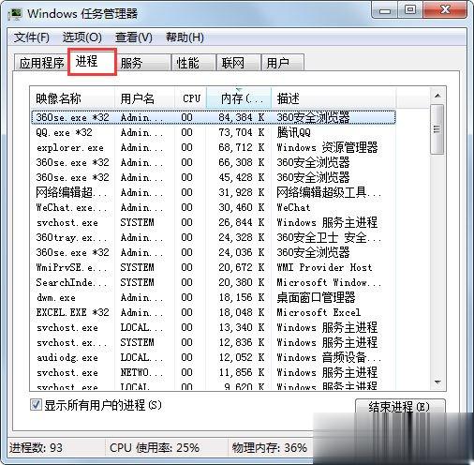This screenshot has width=474, height=465.
Task: Select the 360se.exe row using 66,308 K
Action: [214, 162]
